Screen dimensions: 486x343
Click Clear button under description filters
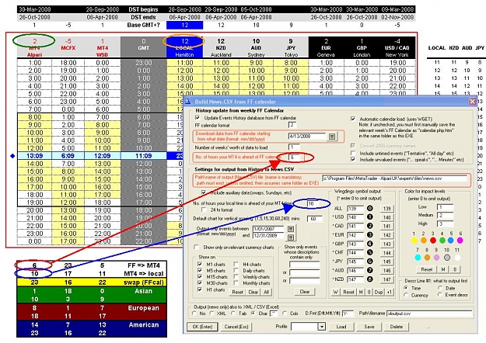[305, 292]
